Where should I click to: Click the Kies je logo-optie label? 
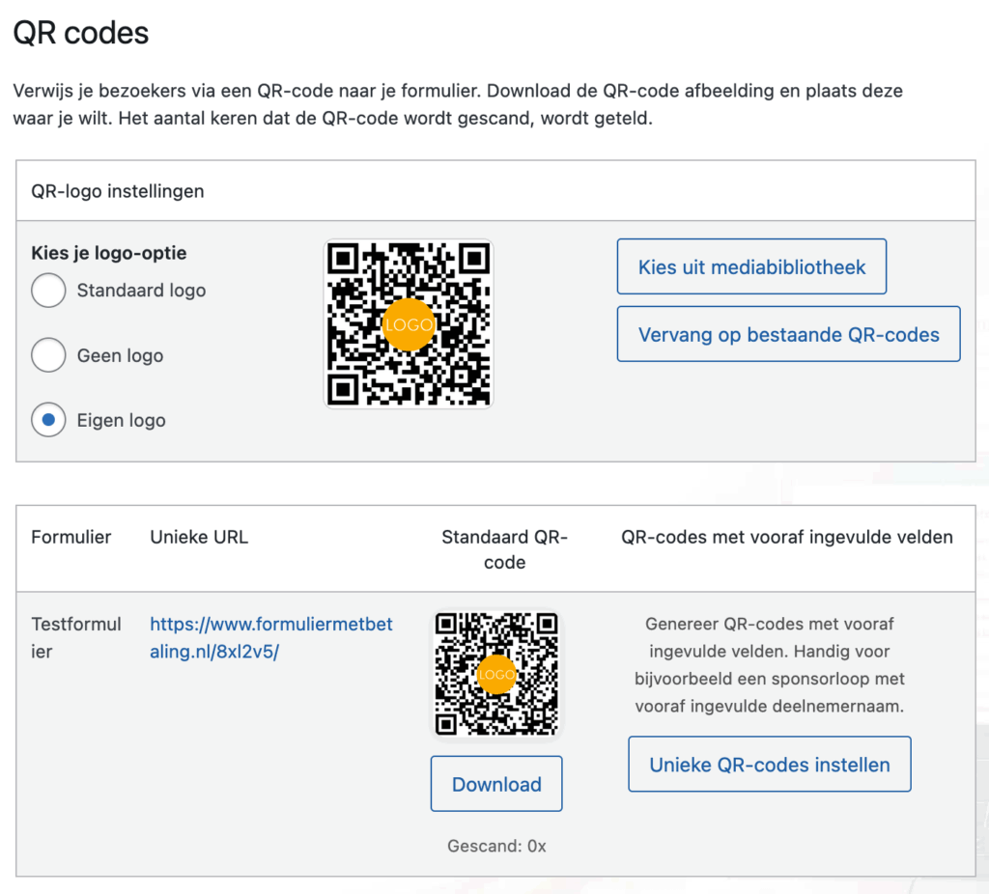(x=108, y=253)
